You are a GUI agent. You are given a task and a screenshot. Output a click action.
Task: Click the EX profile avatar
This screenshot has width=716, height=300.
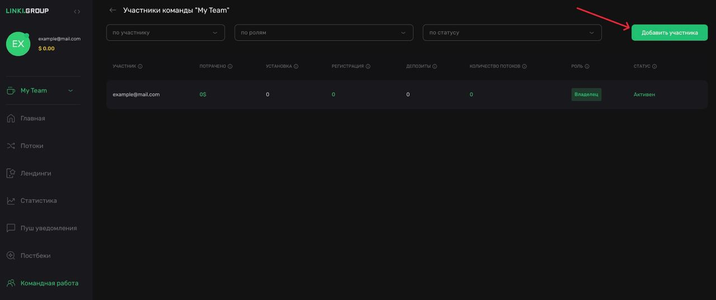18,44
